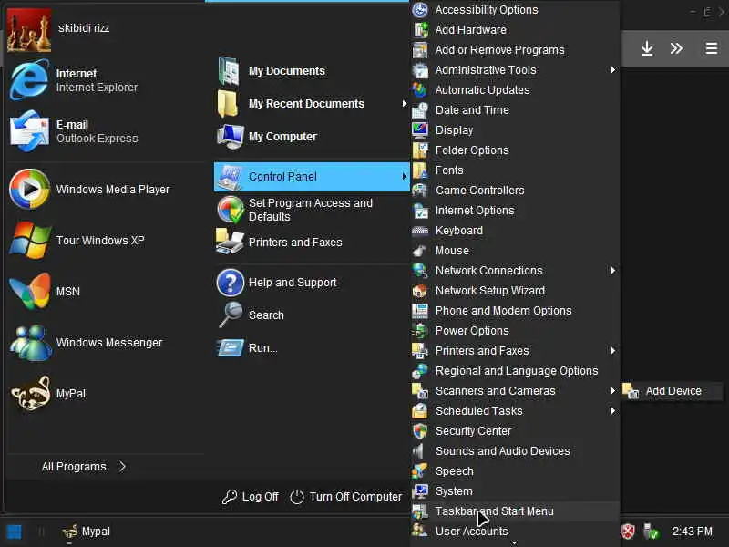Image resolution: width=729 pixels, height=547 pixels.
Task: Open Sounds and Audio Devices icon
Action: 420,450
